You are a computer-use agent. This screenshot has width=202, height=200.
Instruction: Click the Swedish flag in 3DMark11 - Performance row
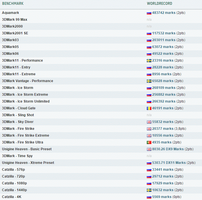pos(149,61)
